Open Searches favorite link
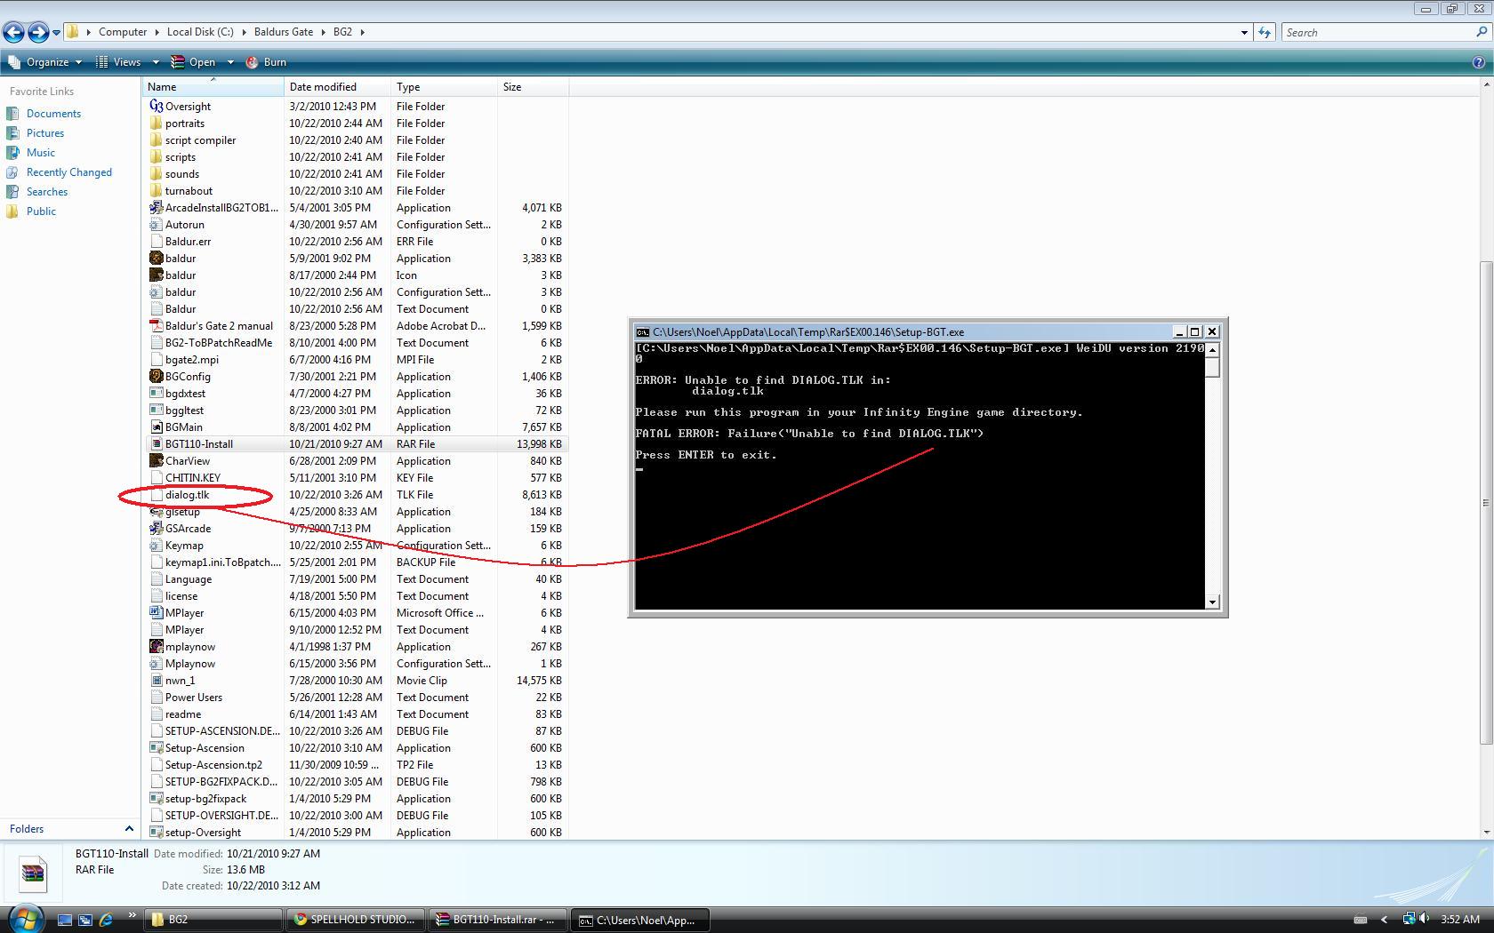The width and height of the screenshot is (1494, 933). coord(47,192)
